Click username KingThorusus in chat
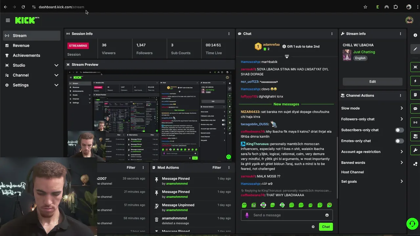420x236 pixels. [x=258, y=144]
